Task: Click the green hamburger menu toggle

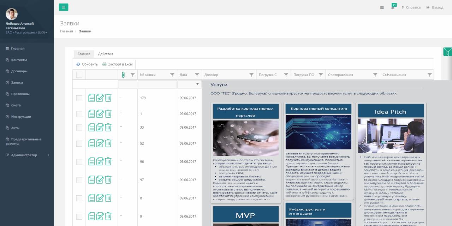Action: tap(64, 7)
